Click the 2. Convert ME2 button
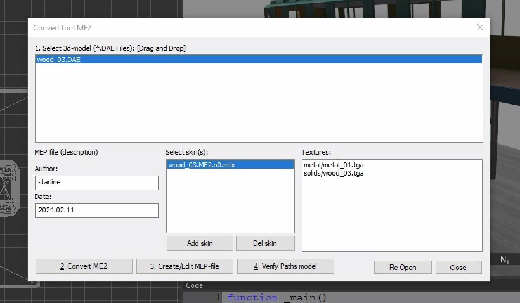 point(84,266)
